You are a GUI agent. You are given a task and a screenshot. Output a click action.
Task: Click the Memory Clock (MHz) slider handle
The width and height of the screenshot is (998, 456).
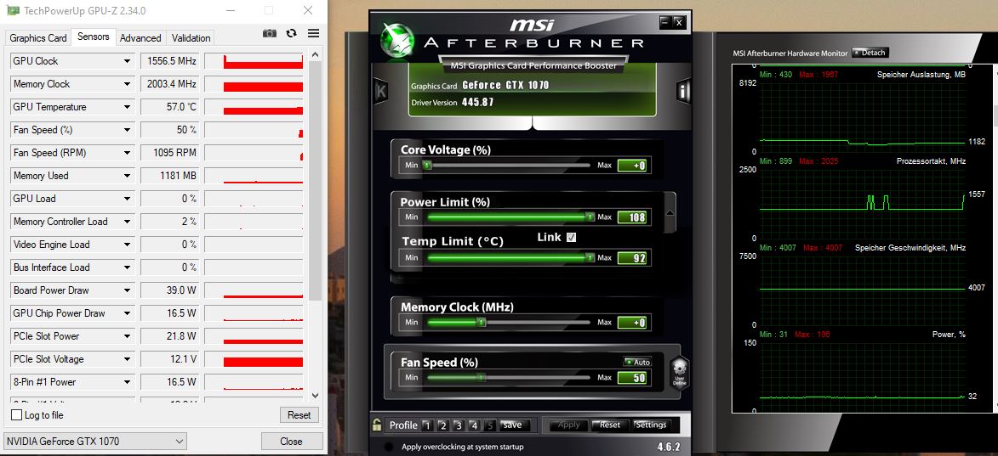(x=482, y=322)
